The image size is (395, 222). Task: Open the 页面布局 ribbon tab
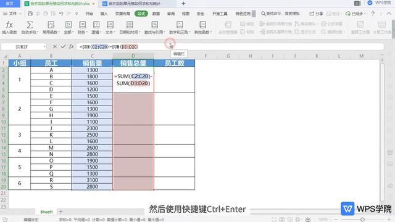(122, 14)
